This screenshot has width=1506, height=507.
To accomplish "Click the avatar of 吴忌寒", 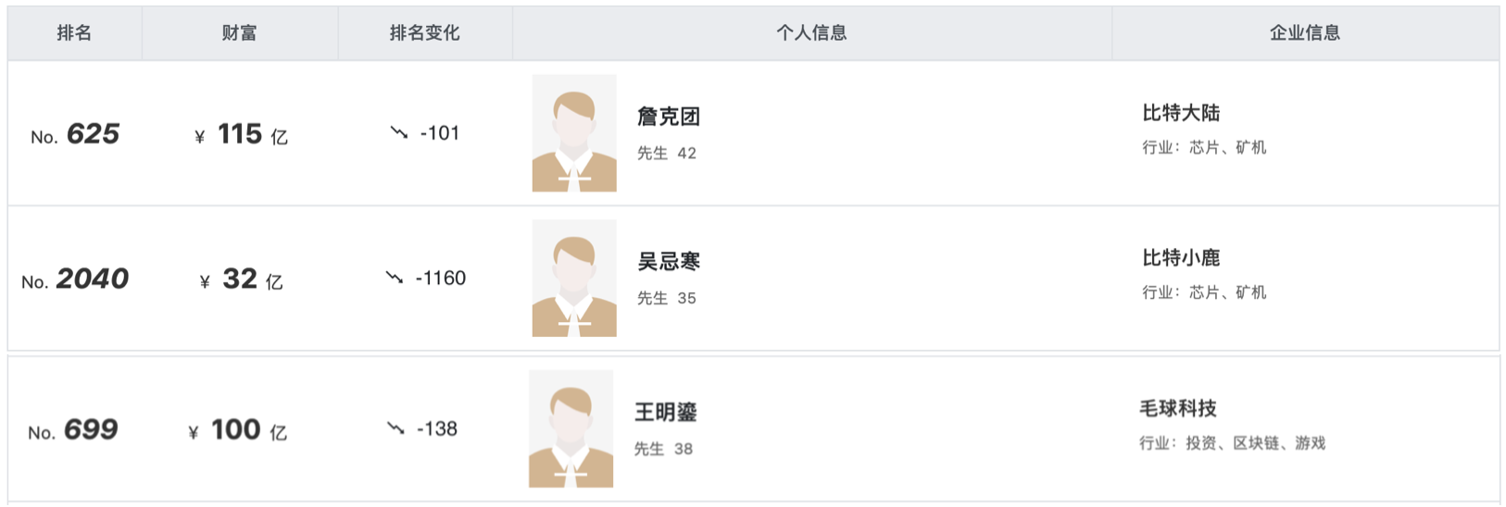I will (x=574, y=278).
